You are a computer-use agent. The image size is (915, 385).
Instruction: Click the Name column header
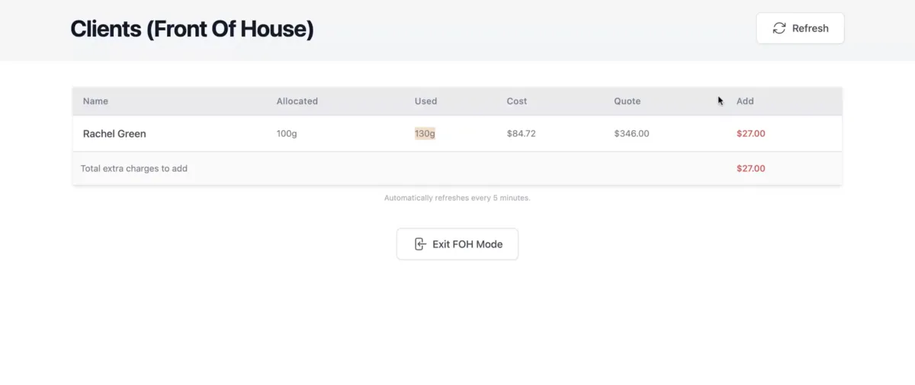coord(95,101)
